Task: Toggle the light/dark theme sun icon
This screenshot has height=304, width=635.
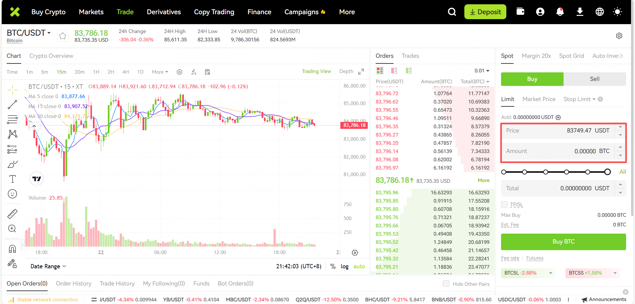Action: point(617,12)
